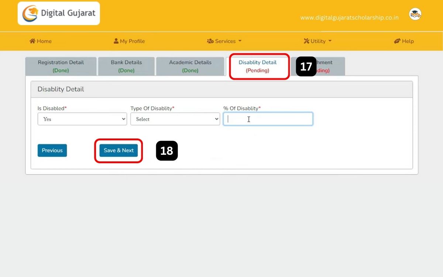Image resolution: width=443 pixels, height=277 pixels.
Task: Expand the Utility menu caret
Action: (x=330, y=41)
